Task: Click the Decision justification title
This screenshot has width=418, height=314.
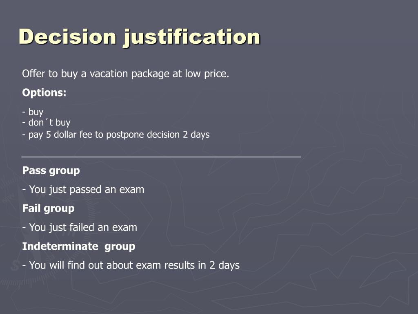Action: point(140,37)
